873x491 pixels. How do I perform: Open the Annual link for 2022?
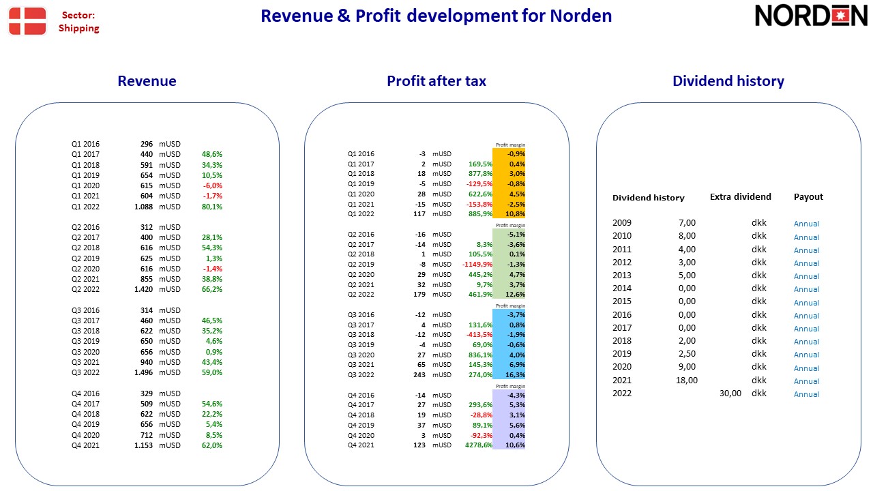click(x=806, y=394)
